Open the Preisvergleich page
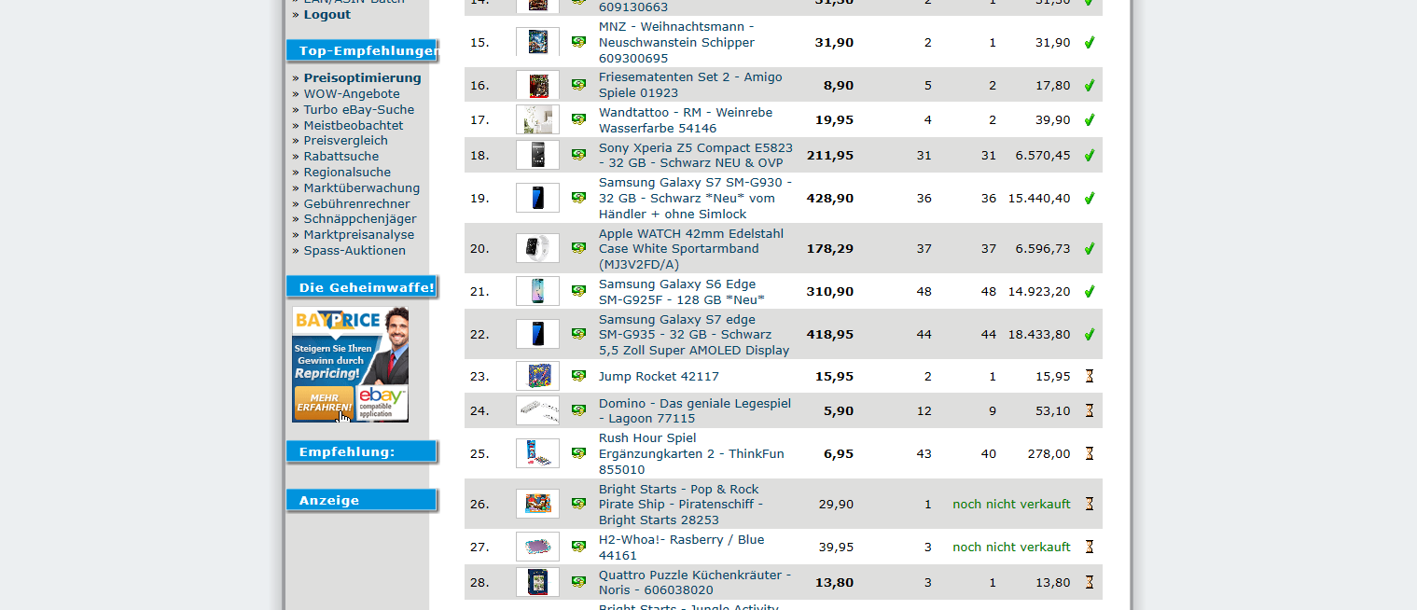This screenshot has height=610, width=1417. pos(346,141)
